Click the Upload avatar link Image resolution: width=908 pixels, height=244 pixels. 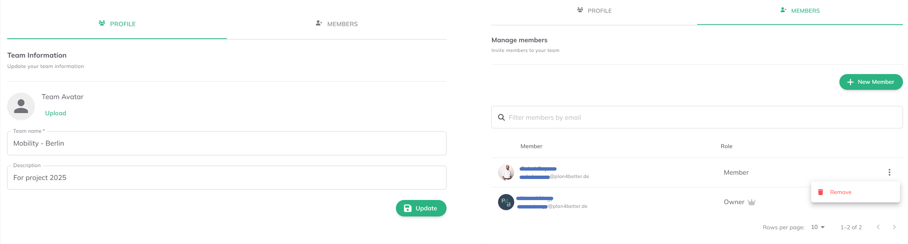tap(56, 113)
